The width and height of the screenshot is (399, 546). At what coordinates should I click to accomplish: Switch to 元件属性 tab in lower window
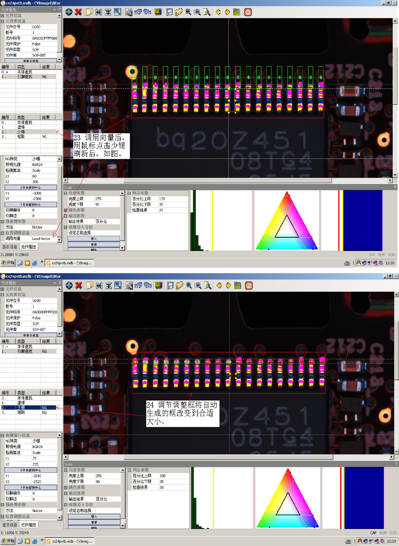point(28,525)
